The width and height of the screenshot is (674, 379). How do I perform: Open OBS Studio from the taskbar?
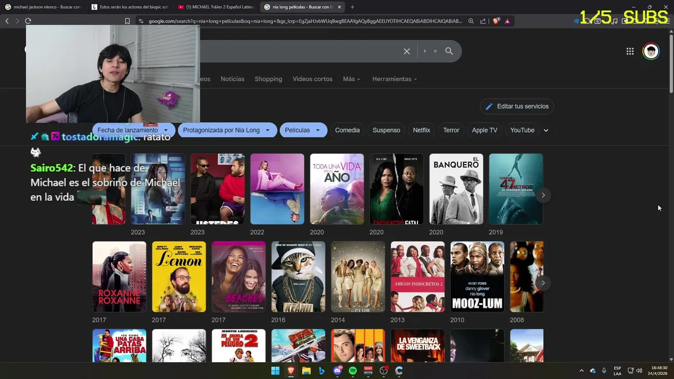click(384, 371)
